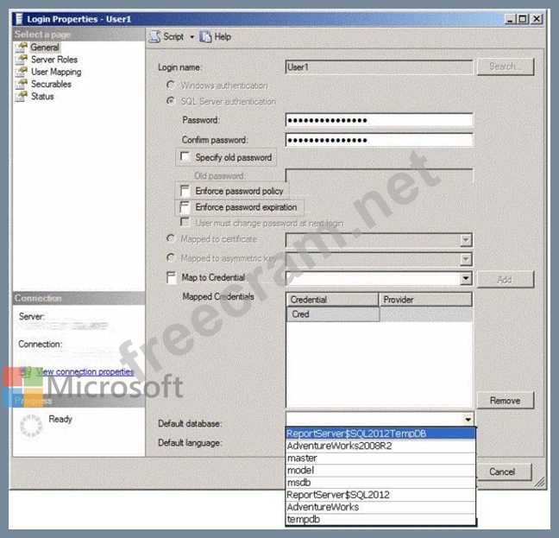Open the Script dropdown arrow
This screenshot has width=559, height=538.
point(192,37)
